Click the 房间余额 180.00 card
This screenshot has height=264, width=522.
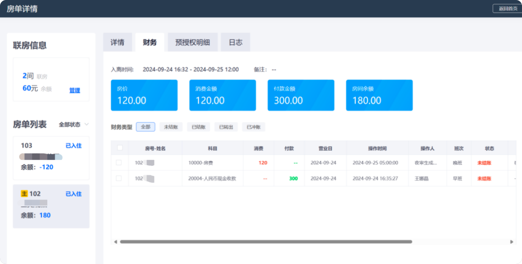(379, 95)
